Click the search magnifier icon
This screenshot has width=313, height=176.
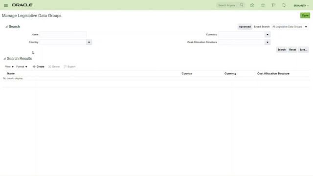(242, 5)
